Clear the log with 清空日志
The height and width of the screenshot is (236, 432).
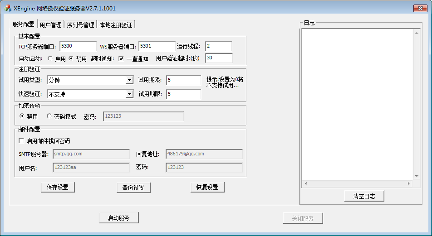point(364,196)
